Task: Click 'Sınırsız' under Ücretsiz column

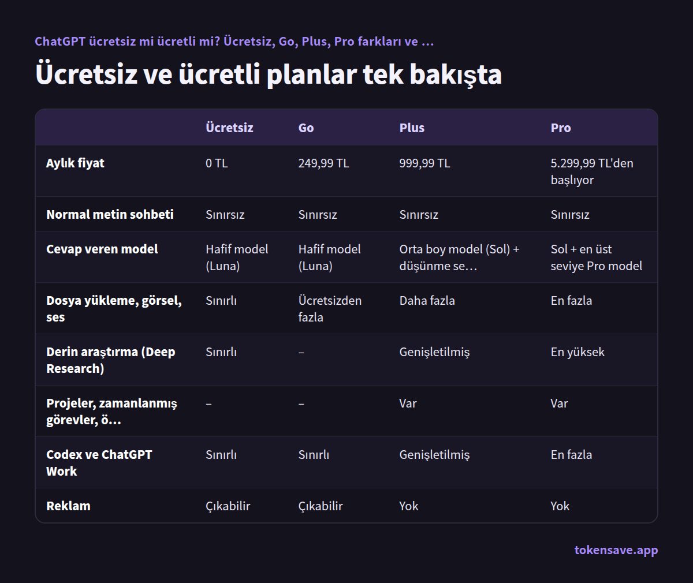Action: 225,215
